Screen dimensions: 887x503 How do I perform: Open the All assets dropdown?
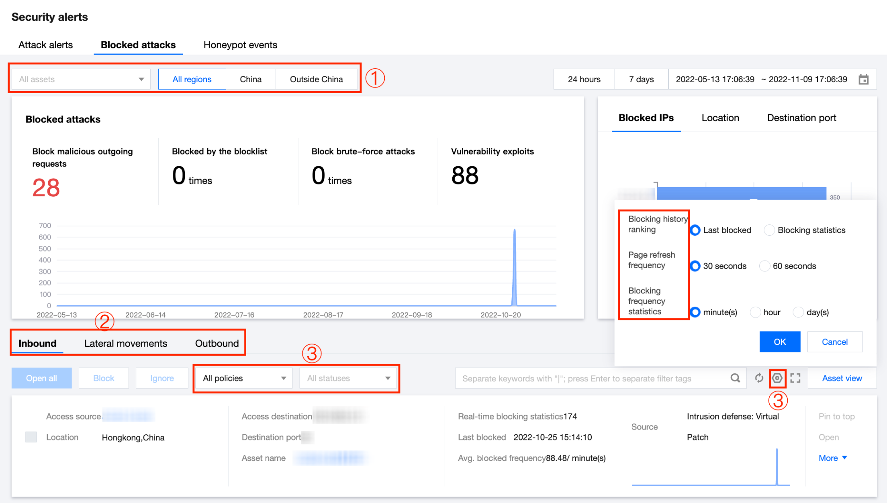81,79
